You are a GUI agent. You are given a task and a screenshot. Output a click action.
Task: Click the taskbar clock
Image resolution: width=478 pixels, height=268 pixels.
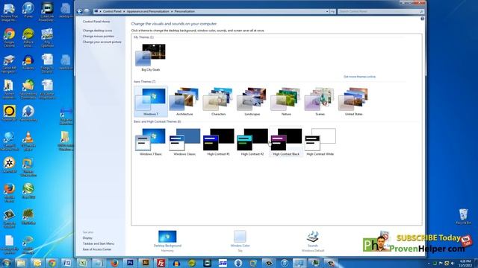click(x=465, y=263)
